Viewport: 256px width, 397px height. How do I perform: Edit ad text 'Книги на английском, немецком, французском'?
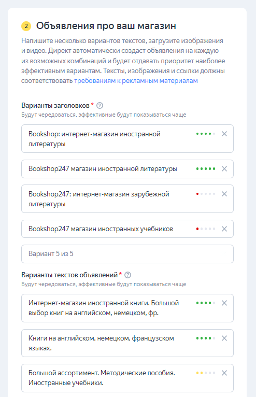[x=109, y=343]
